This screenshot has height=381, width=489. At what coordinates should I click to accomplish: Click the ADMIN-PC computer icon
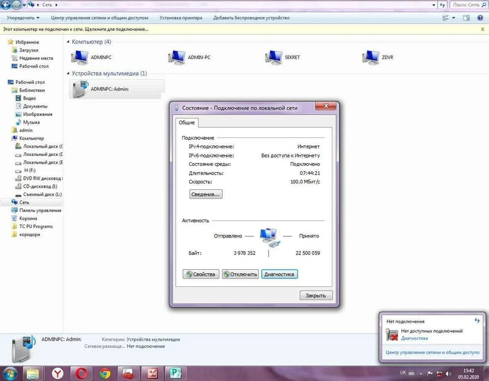(x=177, y=57)
